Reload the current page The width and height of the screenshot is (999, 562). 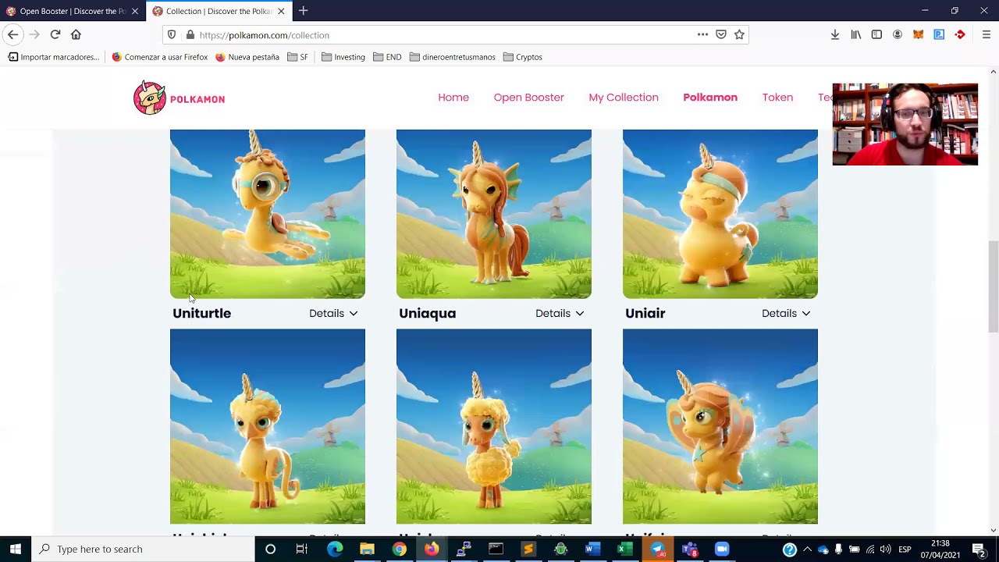point(55,34)
